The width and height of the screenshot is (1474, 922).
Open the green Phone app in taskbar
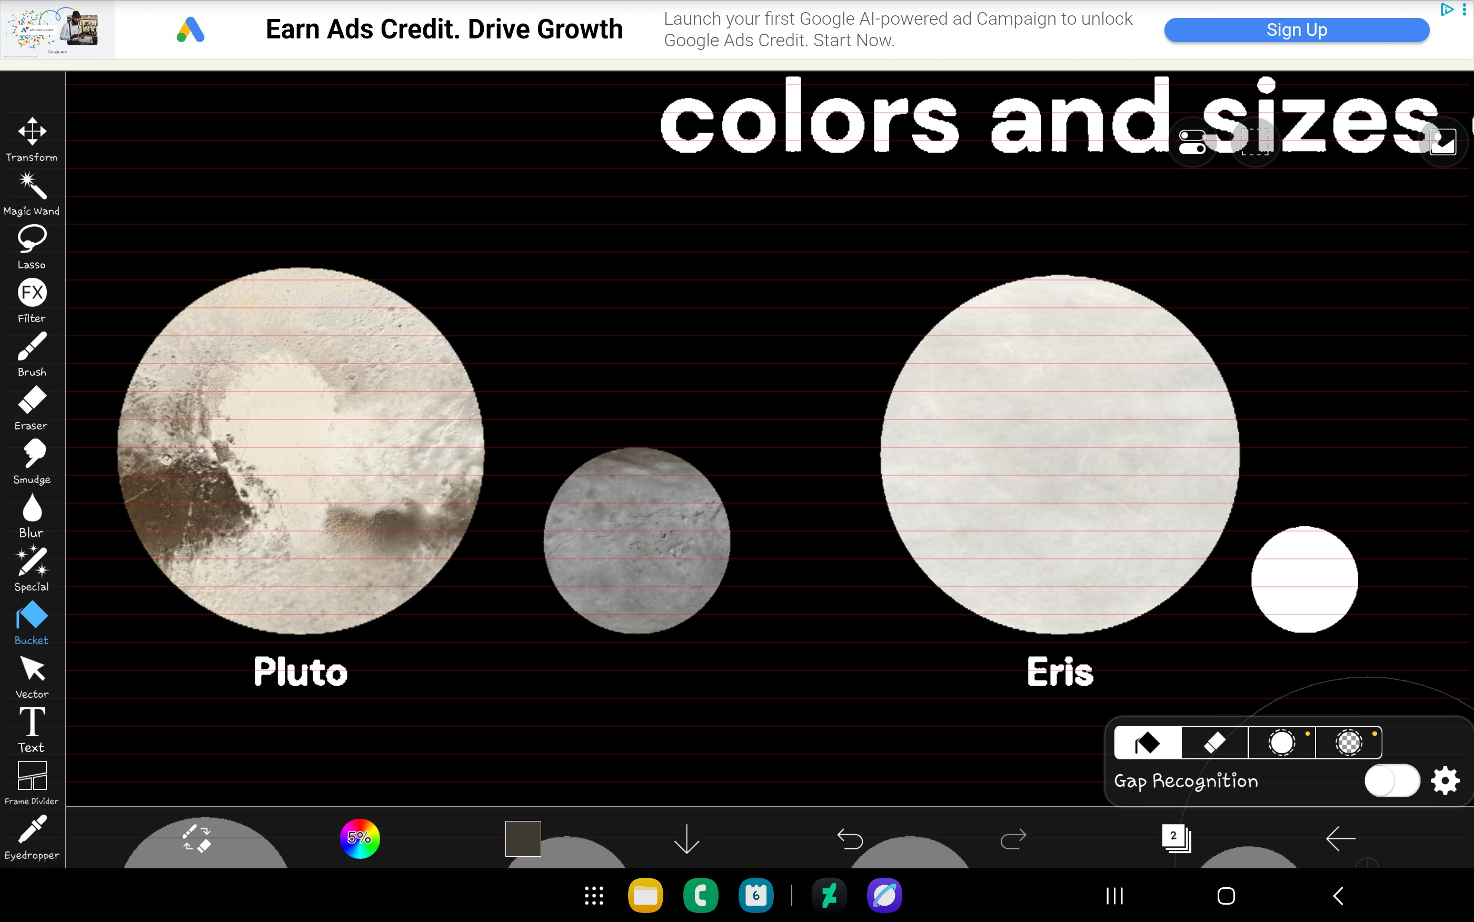point(701,896)
